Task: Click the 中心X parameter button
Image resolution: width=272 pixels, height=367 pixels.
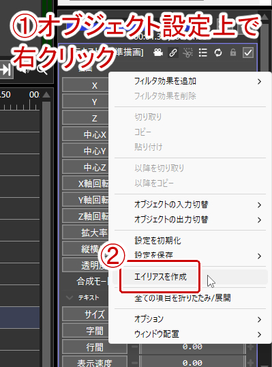Action: [86, 134]
